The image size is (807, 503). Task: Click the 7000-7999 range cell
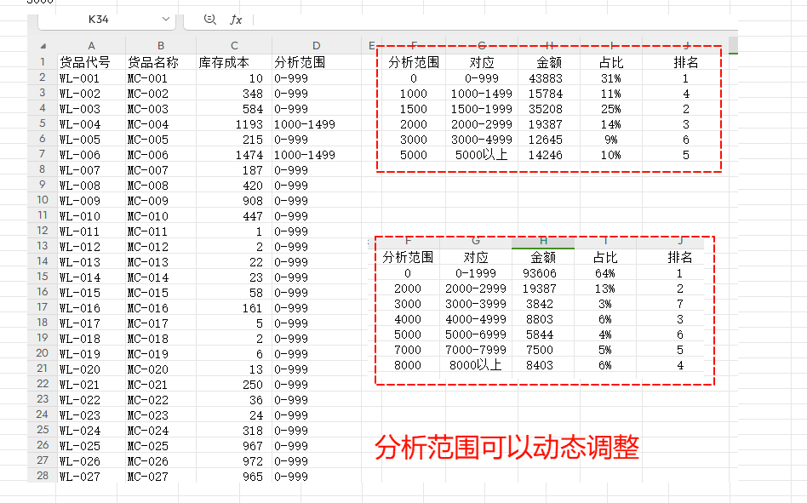click(476, 351)
